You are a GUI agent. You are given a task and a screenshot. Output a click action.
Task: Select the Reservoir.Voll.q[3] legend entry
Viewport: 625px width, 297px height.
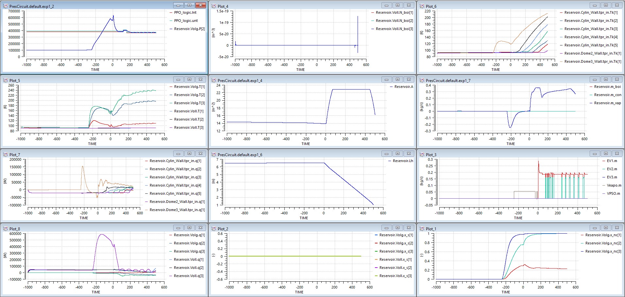187,276
